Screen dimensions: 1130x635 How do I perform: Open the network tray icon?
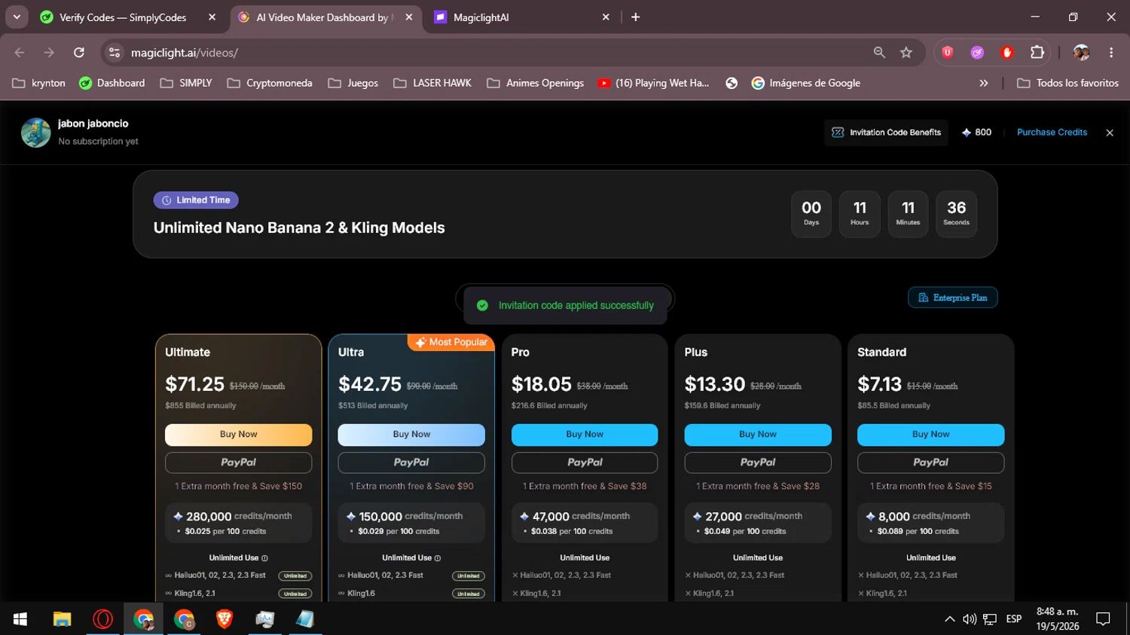(990, 619)
